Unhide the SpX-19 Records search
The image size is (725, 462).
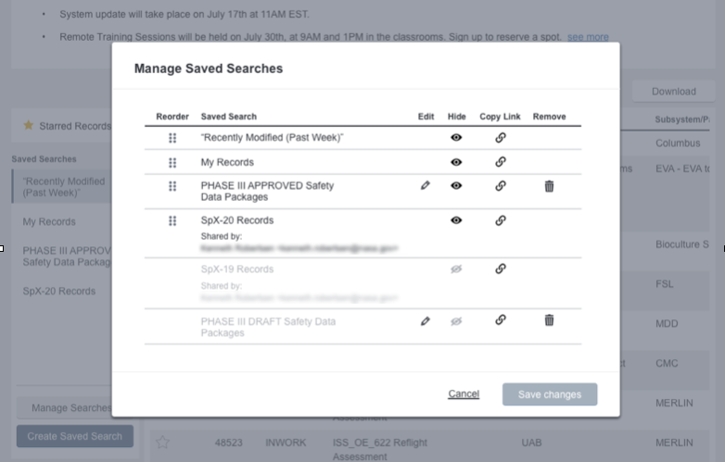456,269
